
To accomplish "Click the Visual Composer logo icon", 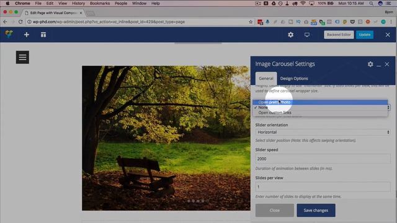I will pyautogui.click(x=9, y=34).
